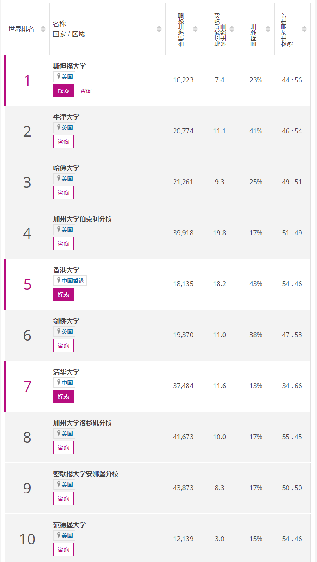The image size is (317, 562).
Task: Open 清华大学 university link
Action: point(67,372)
